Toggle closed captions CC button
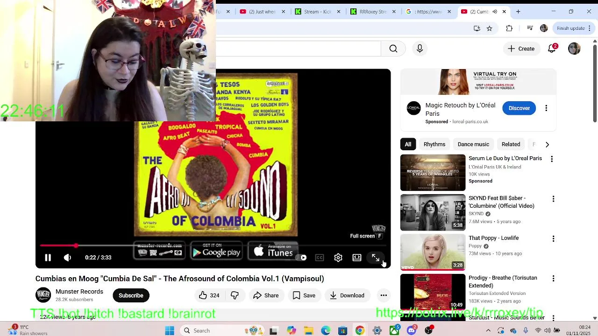Screen dimensions: 598x336 (x=320, y=258)
